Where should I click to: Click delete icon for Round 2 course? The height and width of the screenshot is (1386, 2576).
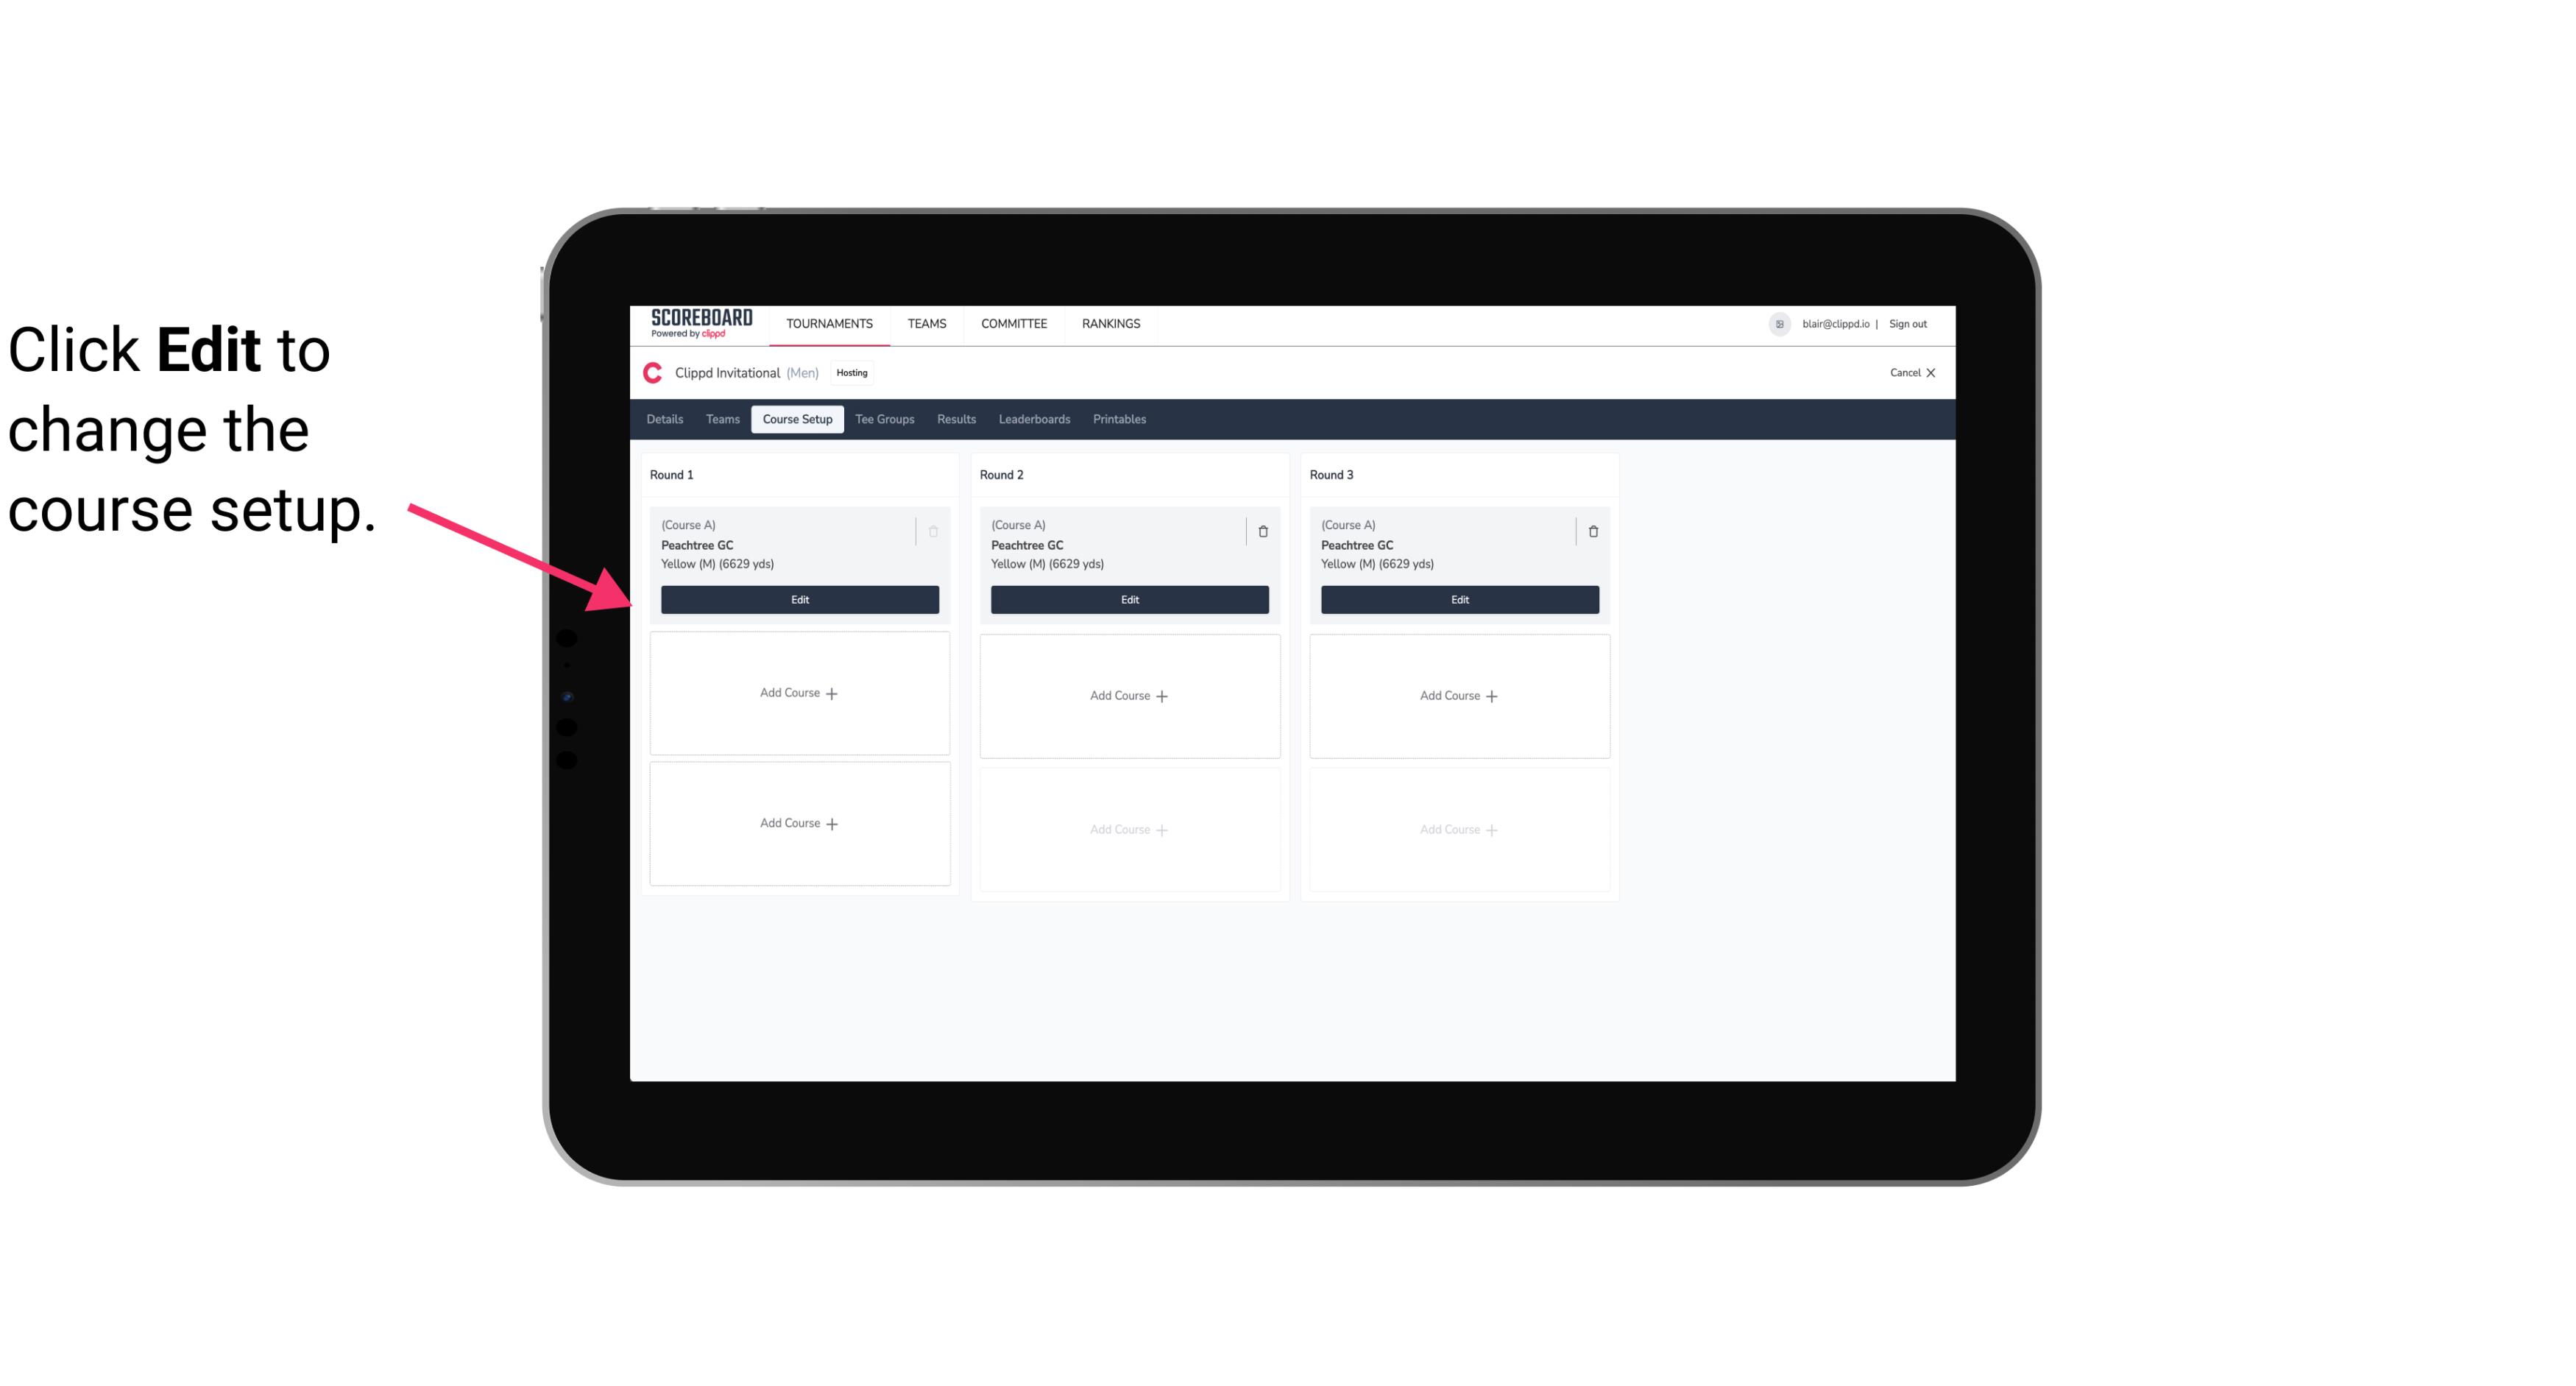[1262, 531]
